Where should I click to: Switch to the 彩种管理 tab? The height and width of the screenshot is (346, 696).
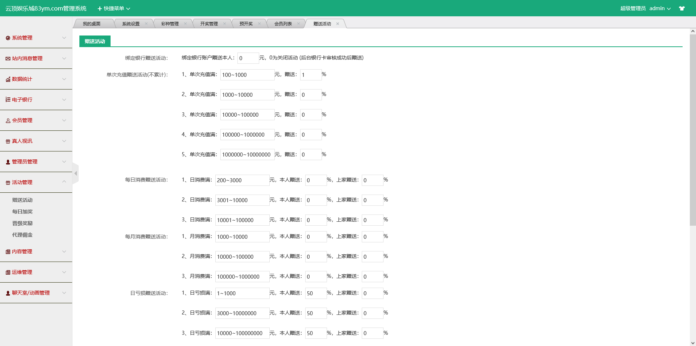pos(170,24)
